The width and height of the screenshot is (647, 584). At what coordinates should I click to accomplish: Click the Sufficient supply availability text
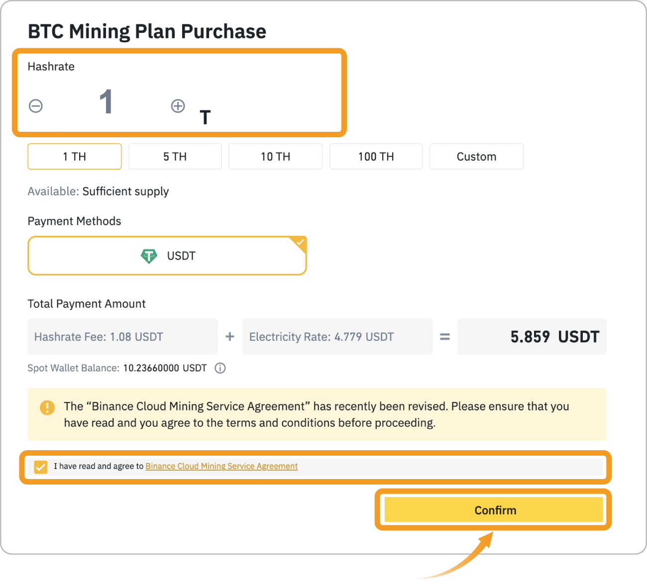[125, 192]
